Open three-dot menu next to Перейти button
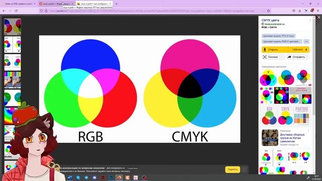This screenshot has width=322, height=181. [x=244, y=169]
